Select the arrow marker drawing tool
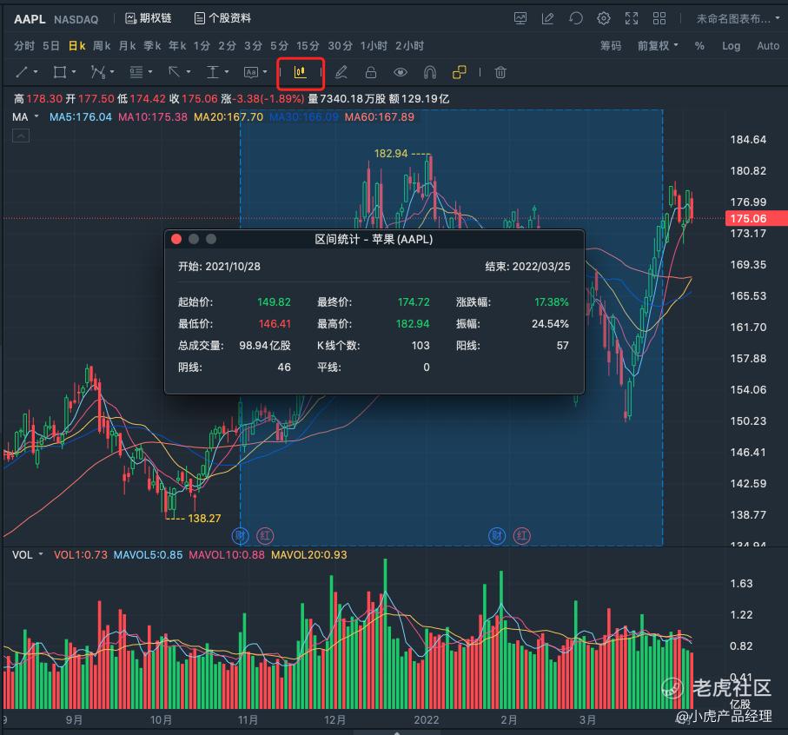Viewport: 788px width, 735px height. click(x=174, y=72)
